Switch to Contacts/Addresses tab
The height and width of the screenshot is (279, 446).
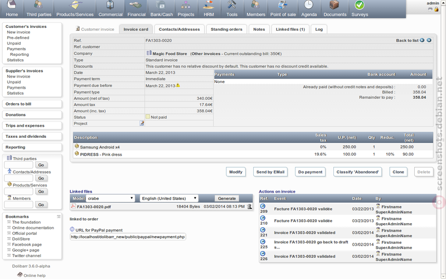(179, 29)
